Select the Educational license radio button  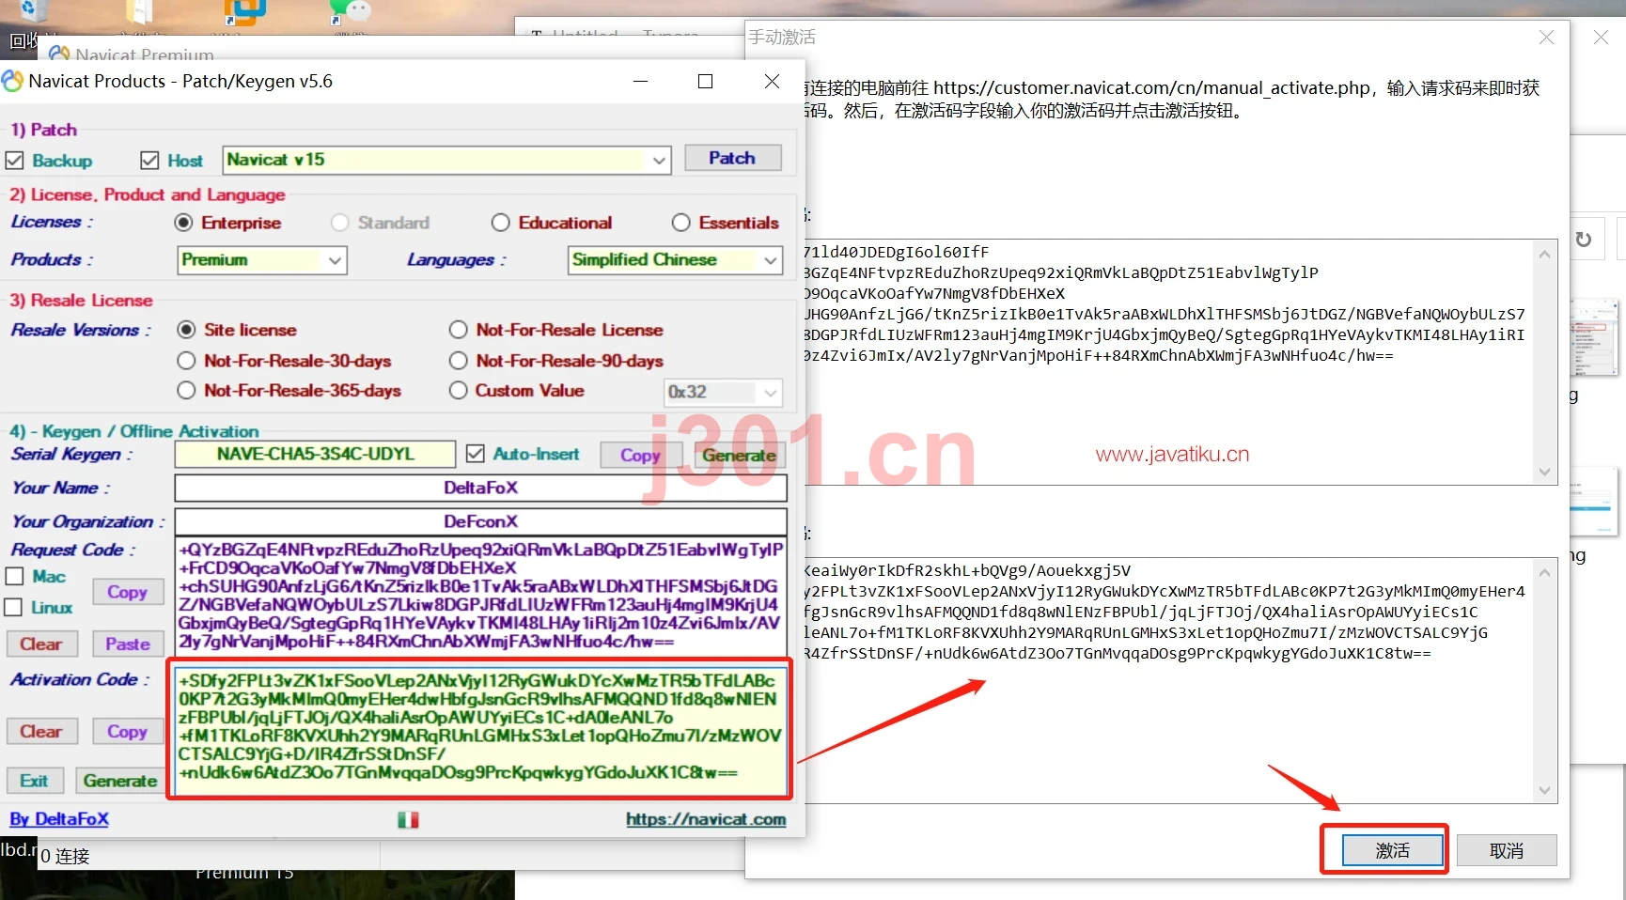pyautogui.click(x=501, y=223)
